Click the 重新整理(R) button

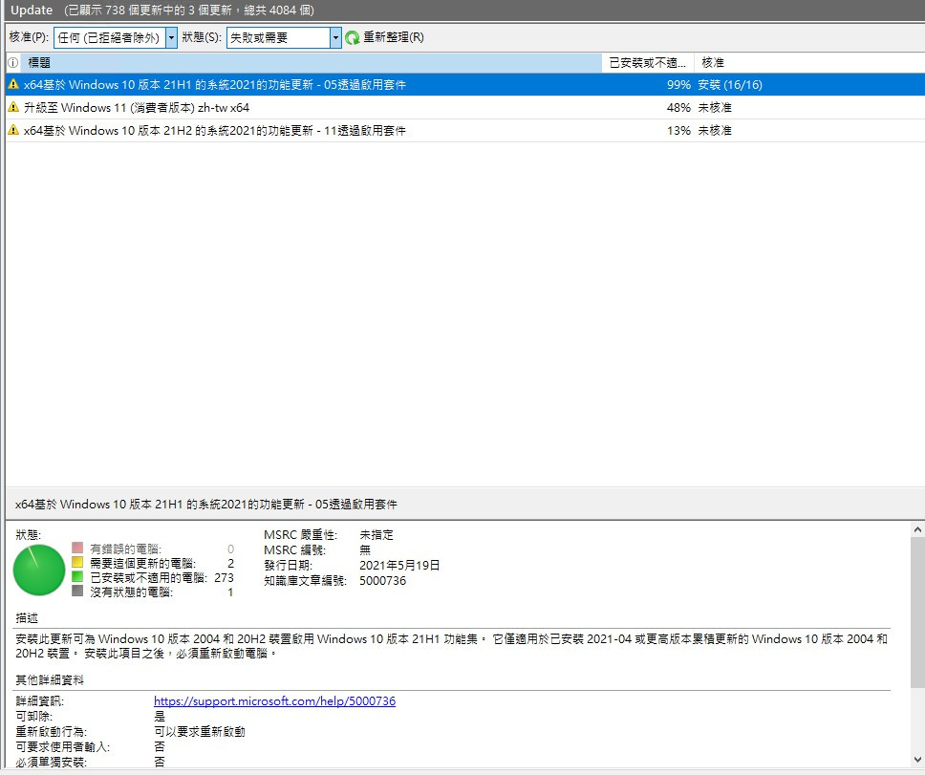[x=385, y=38]
